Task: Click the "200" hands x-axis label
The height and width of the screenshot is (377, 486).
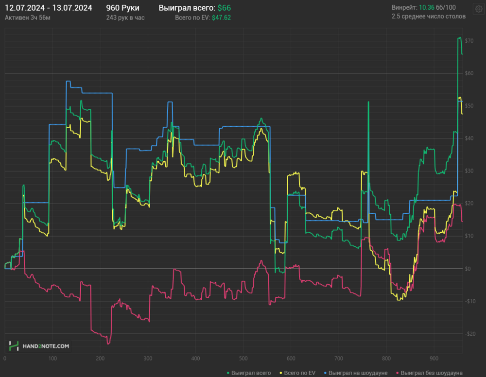Action: coord(100,359)
